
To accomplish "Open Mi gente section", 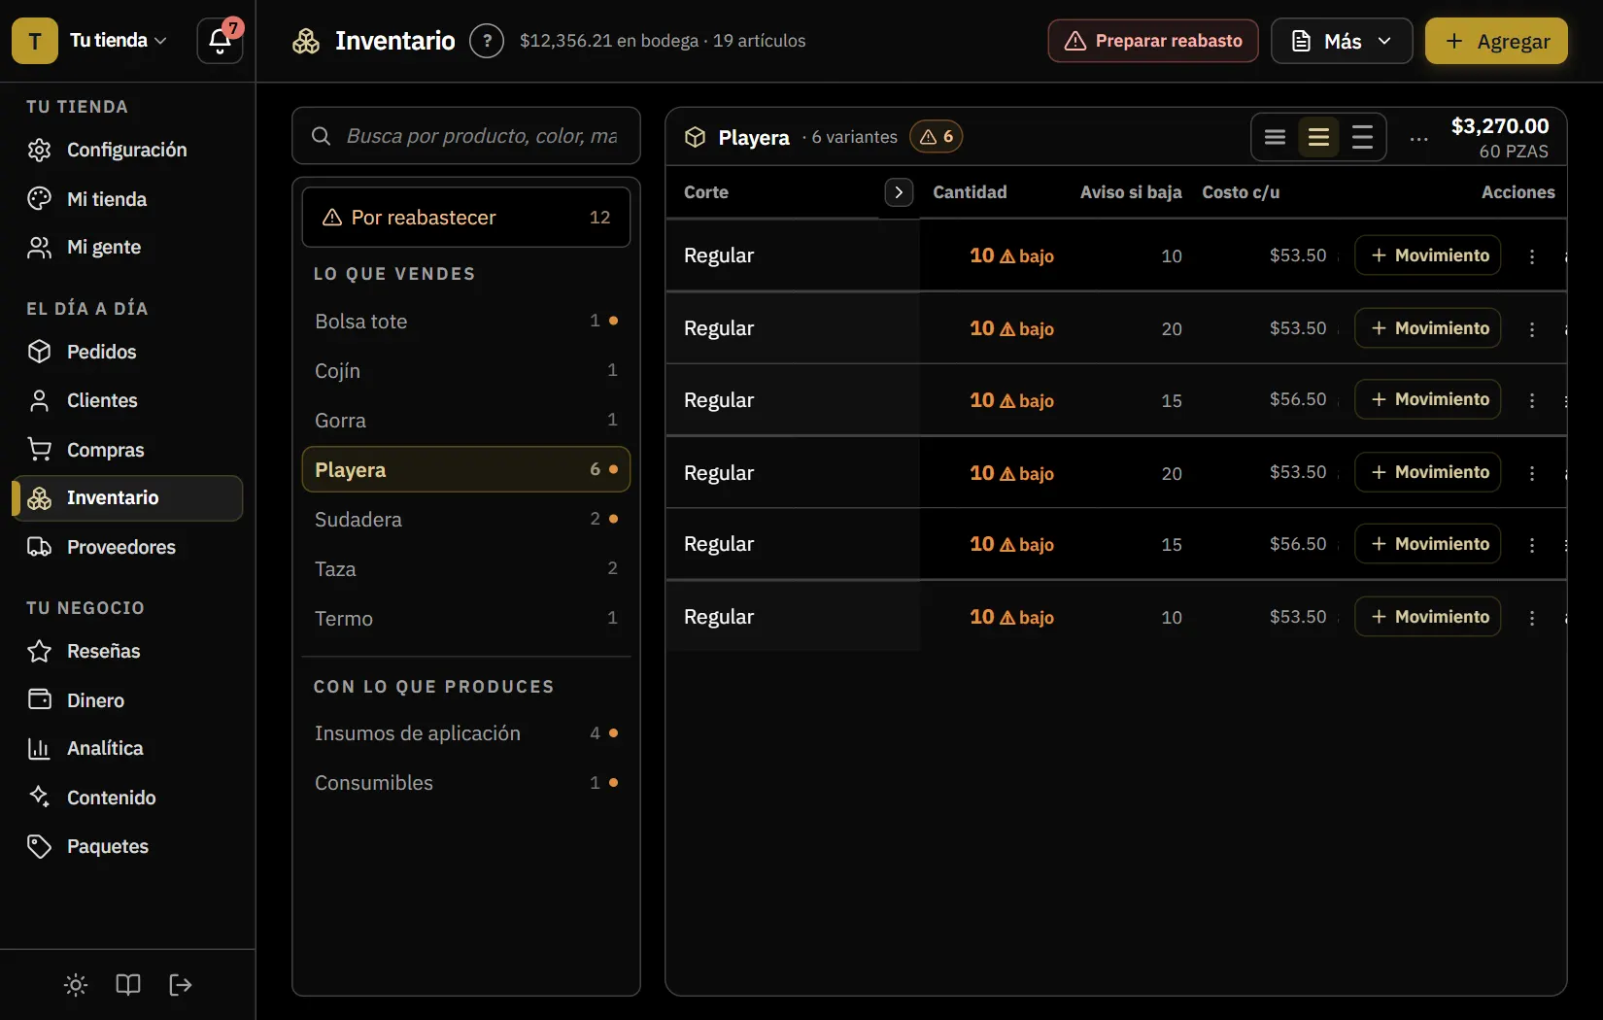I will tap(127, 248).
